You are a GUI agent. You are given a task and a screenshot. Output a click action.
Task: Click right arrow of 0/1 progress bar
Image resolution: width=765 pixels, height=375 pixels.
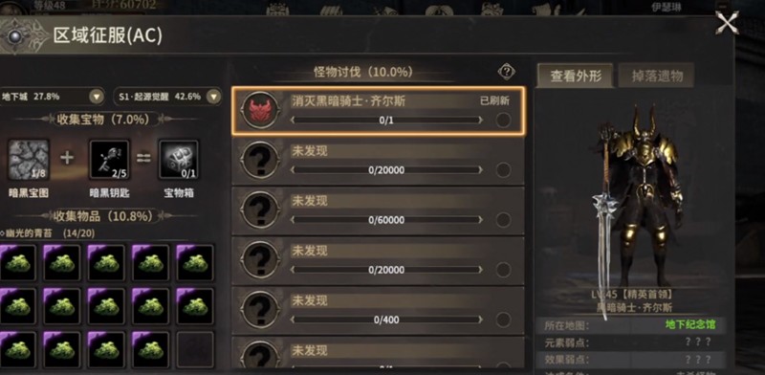click(481, 121)
